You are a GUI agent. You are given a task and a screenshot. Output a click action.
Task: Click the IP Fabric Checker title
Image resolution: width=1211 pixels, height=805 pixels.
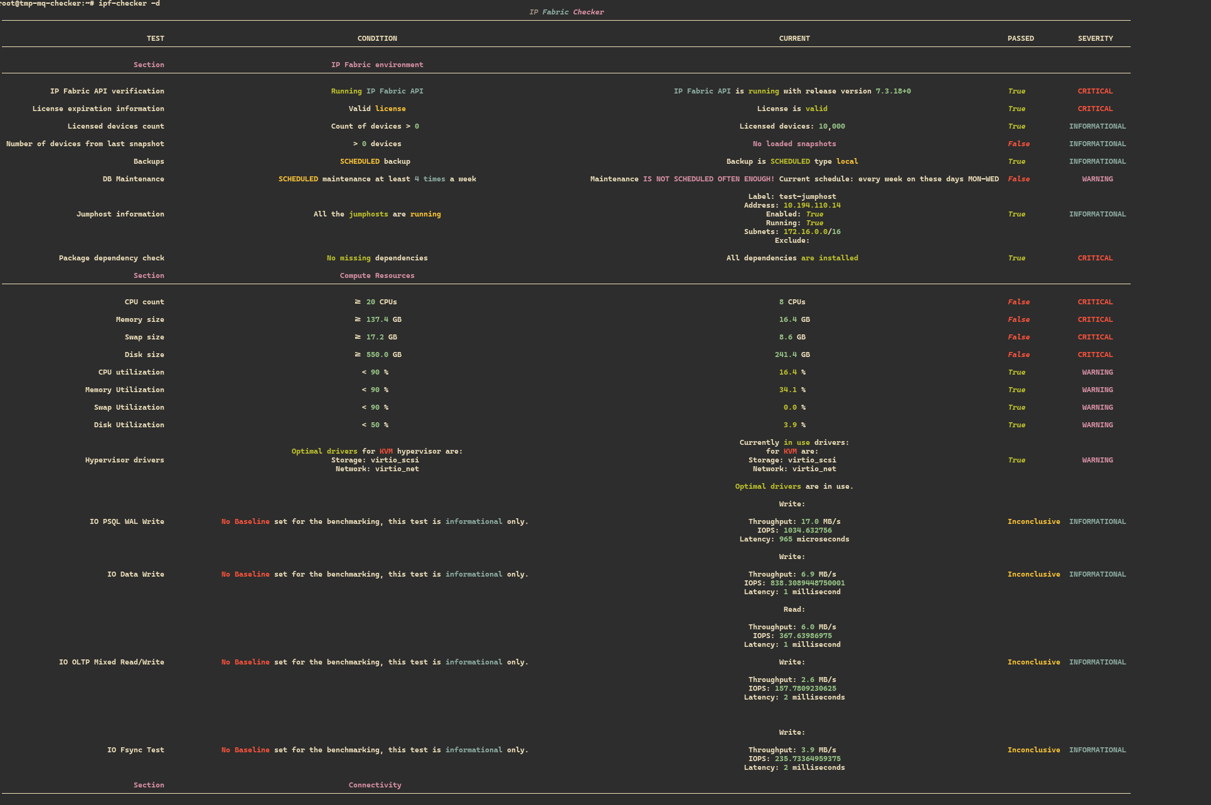(566, 12)
